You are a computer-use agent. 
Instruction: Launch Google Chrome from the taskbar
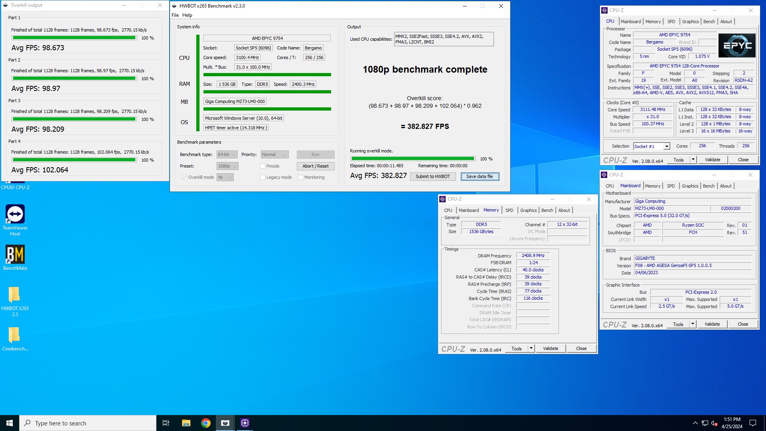point(206,423)
